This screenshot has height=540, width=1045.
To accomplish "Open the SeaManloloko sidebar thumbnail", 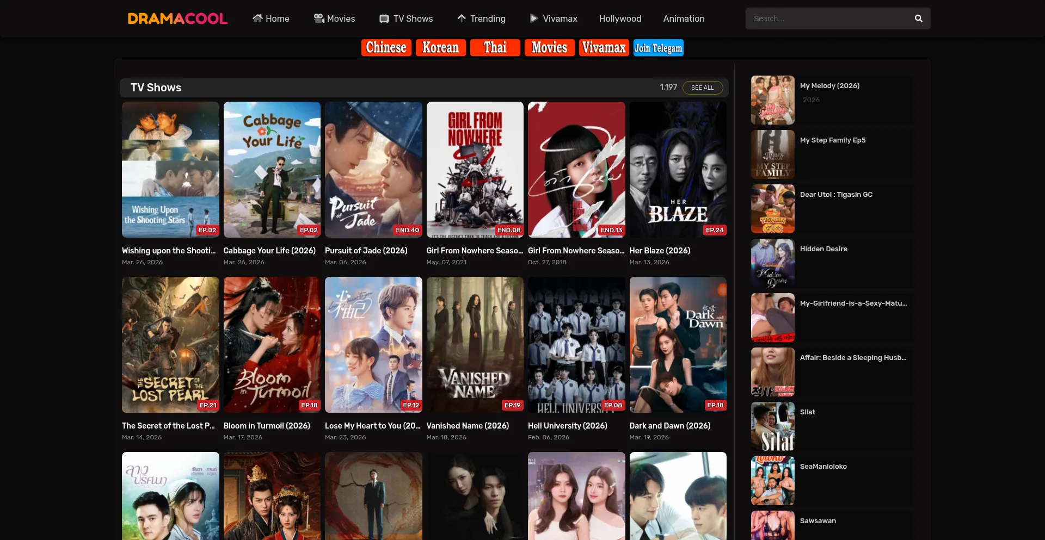I will click(x=773, y=481).
